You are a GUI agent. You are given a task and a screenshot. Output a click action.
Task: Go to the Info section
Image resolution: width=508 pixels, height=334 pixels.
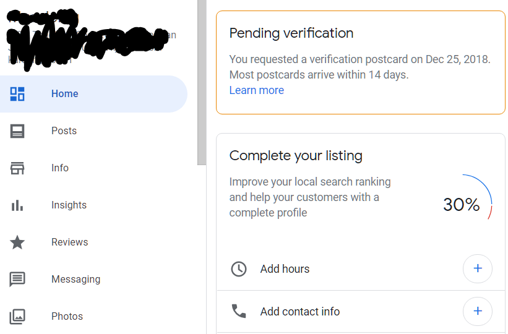pyautogui.click(x=60, y=168)
